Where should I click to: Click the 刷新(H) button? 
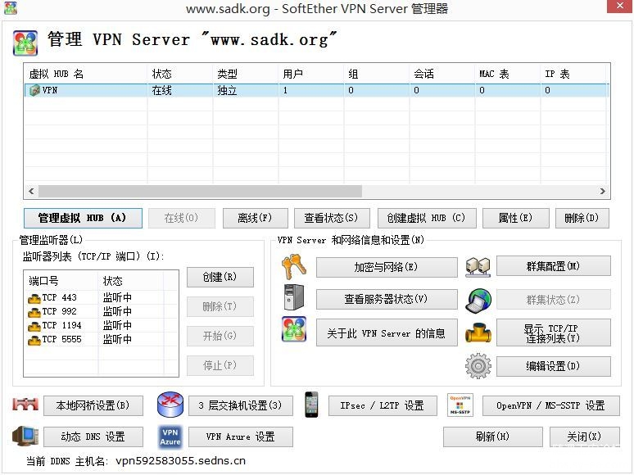pyautogui.click(x=492, y=437)
